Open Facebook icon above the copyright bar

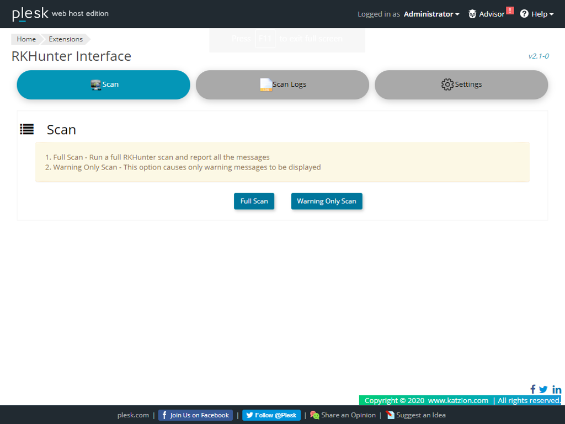click(532, 389)
